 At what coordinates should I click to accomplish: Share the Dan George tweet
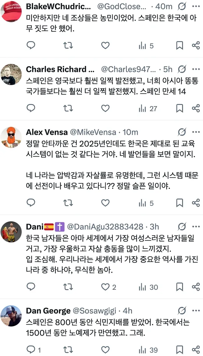click(x=196, y=350)
